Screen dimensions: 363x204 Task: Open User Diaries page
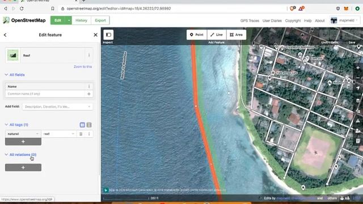[x=272, y=20]
